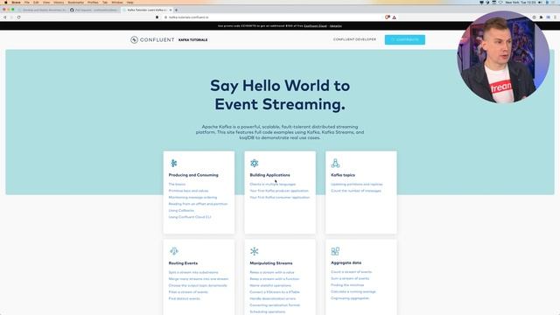The image size is (560, 315).
Task: Open Filter a stream of events
Action: click(188, 292)
